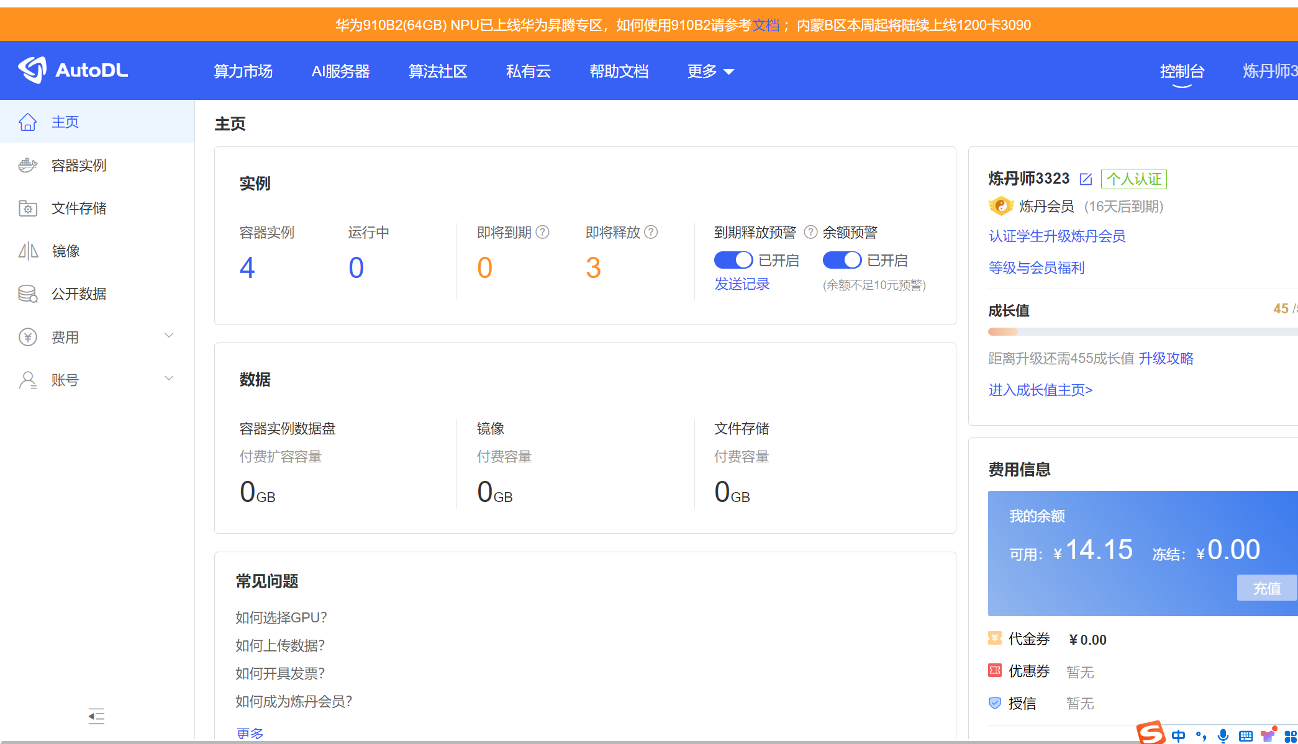Click the 文件存储 folder icon
The height and width of the screenshot is (744, 1298).
click(28, 208)
